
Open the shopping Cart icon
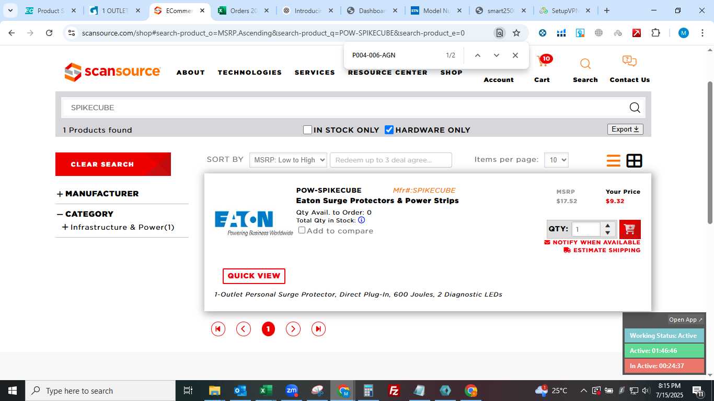pyautogui.click(x=544, y=63)
